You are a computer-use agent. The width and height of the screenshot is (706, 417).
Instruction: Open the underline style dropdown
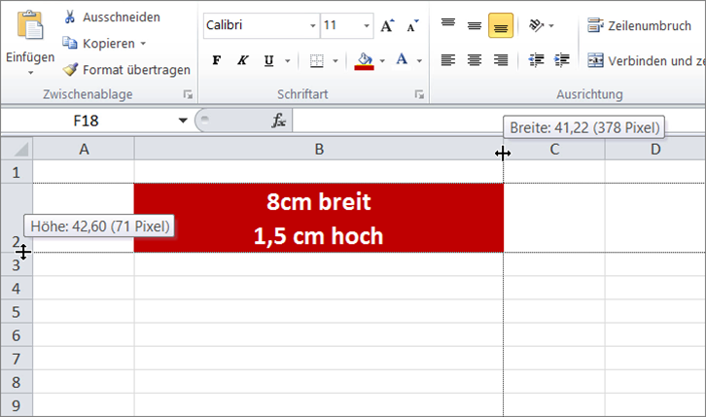click(287, 60)
